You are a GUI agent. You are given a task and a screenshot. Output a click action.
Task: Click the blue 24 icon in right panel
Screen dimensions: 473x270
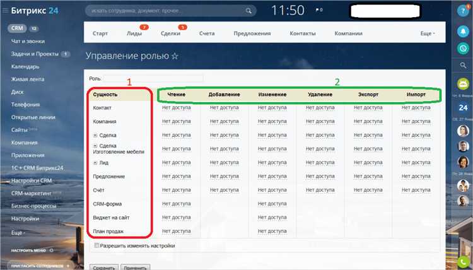(x=463, y=107)
